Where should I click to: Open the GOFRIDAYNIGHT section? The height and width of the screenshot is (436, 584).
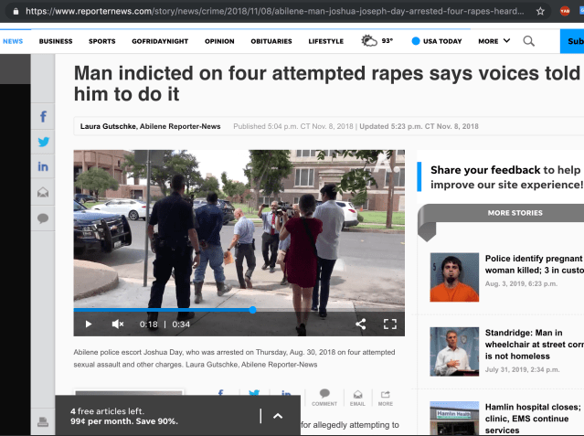(160, 41)
